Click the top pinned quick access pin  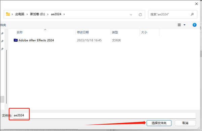coord(2,34)
